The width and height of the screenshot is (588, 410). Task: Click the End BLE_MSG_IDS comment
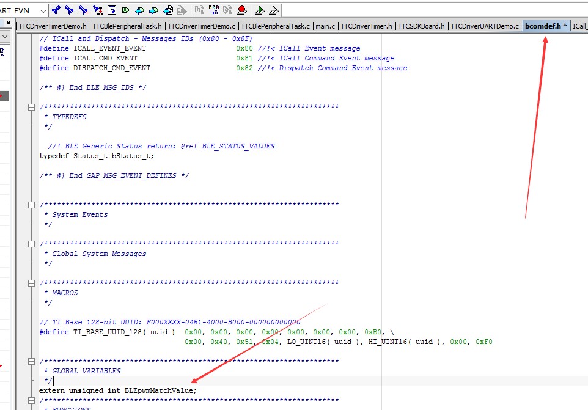click(x=93, y=87)
